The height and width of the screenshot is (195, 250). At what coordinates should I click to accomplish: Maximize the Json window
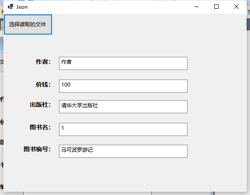click(216, 7)
